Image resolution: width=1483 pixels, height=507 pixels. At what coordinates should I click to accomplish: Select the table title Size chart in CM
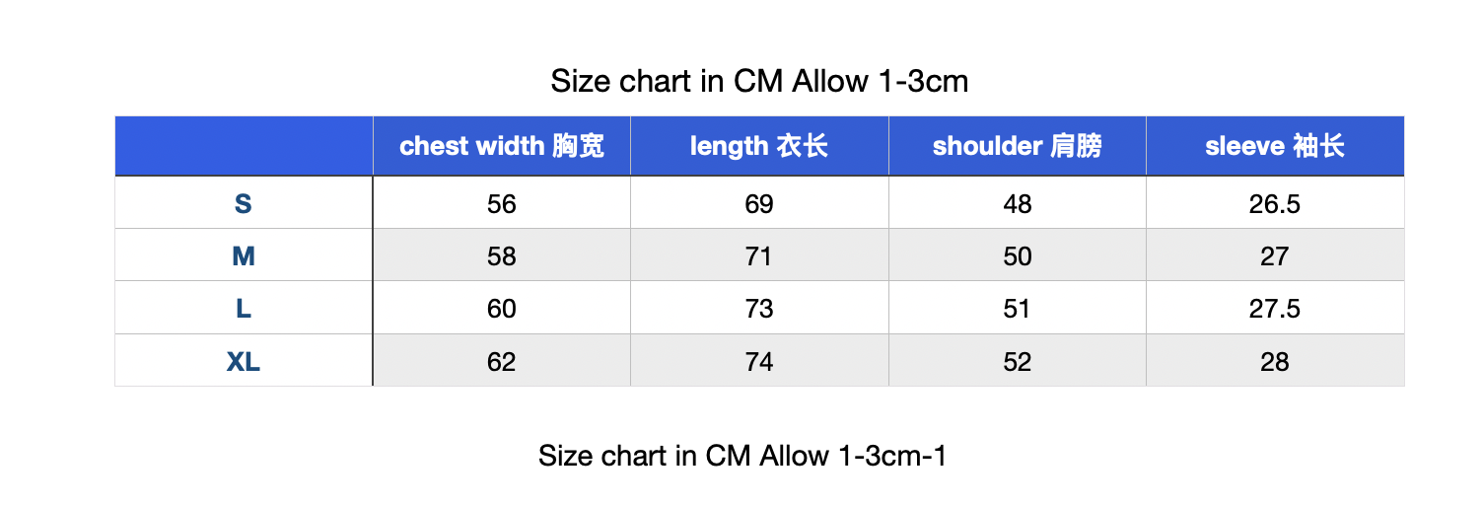(759, 80)
